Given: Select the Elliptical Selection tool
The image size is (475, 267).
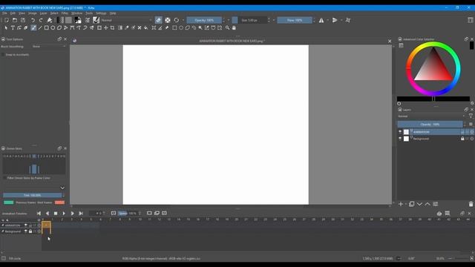Looking at the screenshot, I should [181, 28].
